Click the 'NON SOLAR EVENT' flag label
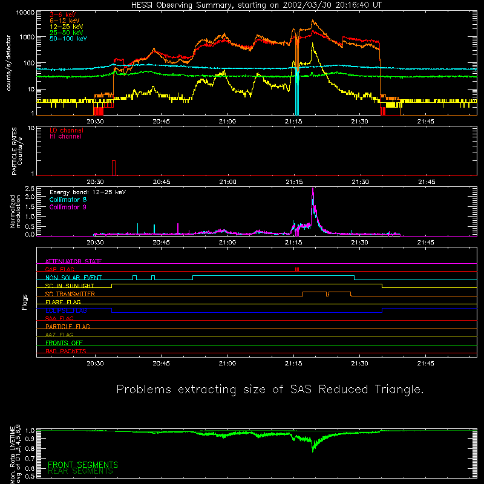The image size is (484, 484). pos(73,278)
